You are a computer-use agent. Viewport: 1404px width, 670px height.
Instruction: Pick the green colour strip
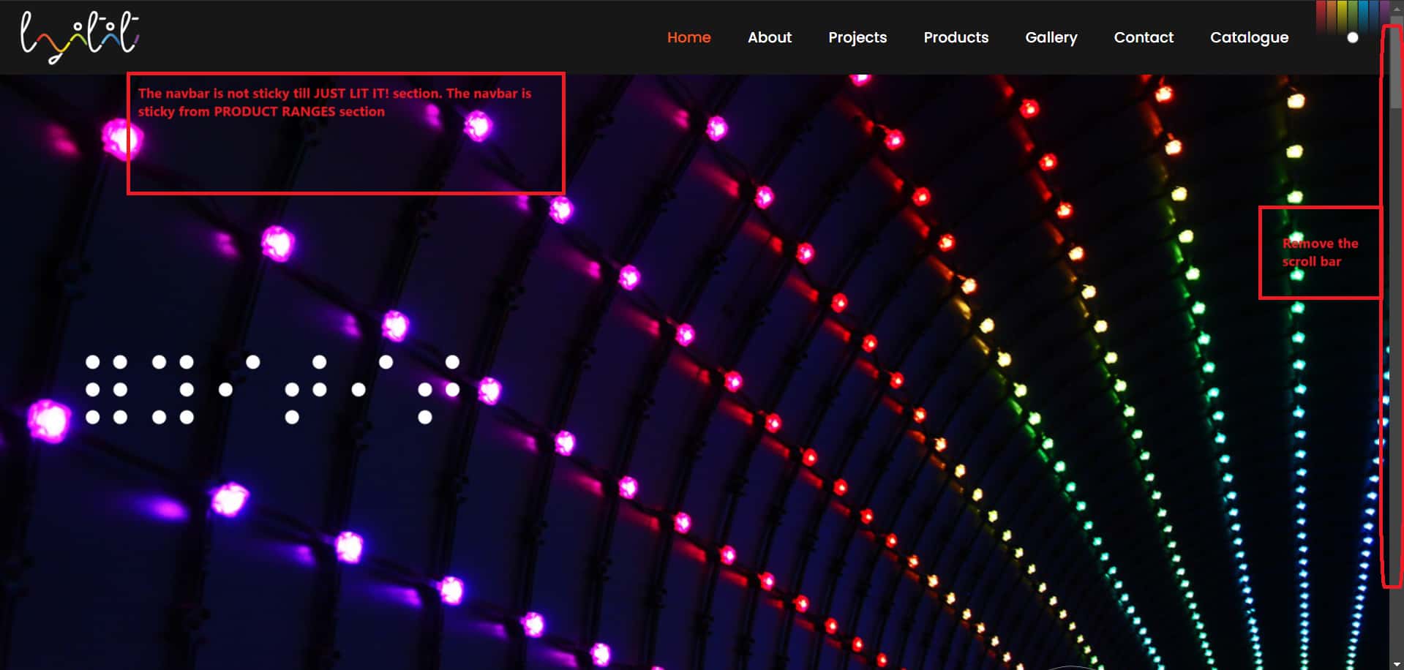tap(1353, 15)
